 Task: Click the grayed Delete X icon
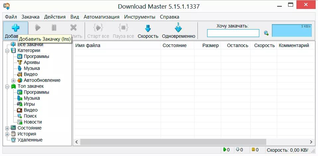click(x=73, y=27)
